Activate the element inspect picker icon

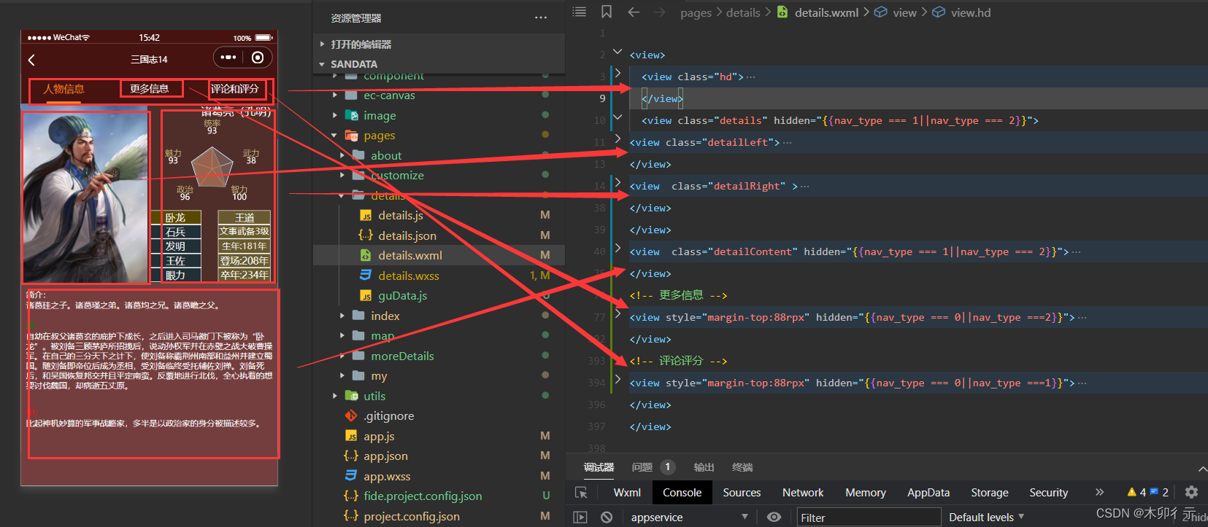[581, 493]
